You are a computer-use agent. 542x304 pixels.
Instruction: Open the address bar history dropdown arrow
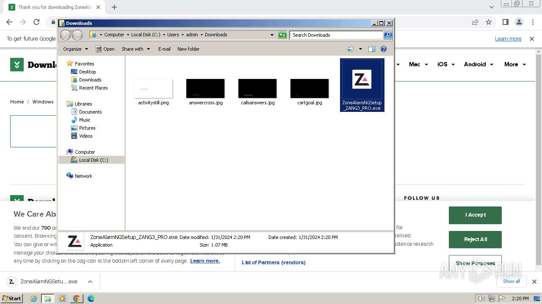point(272,35)
